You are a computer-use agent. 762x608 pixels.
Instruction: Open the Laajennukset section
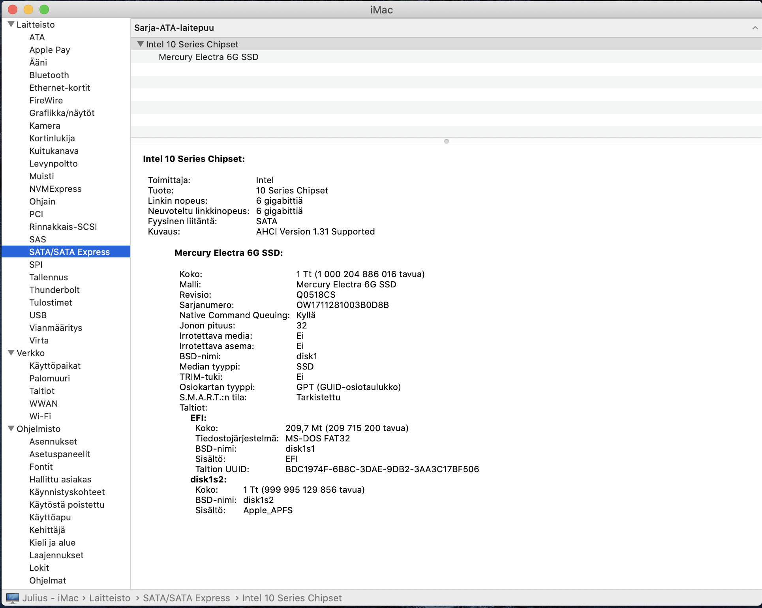click(56, 555)
